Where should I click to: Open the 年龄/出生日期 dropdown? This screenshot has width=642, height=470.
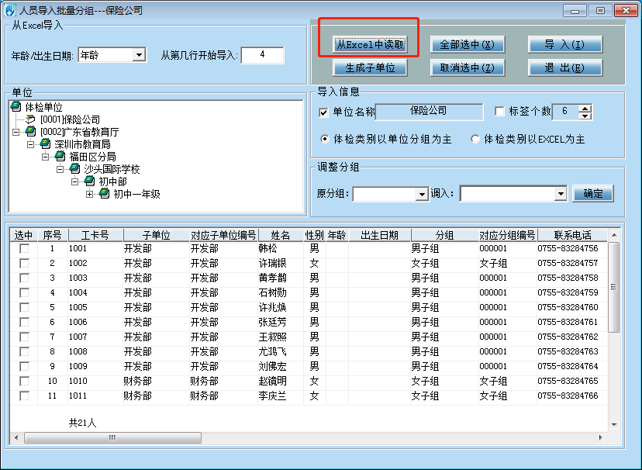(140, 55)
